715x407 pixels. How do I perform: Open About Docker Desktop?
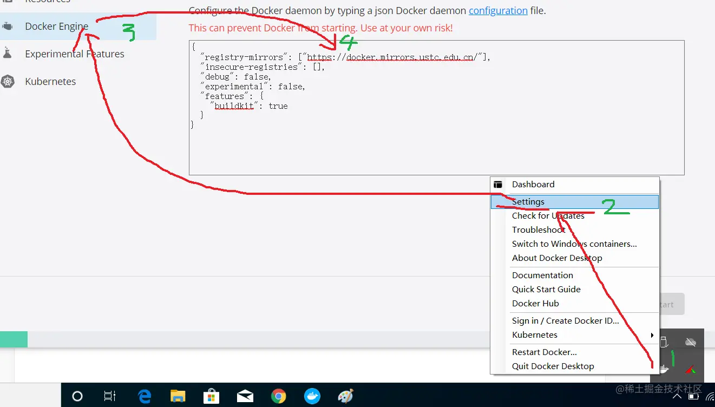click(x=575, y=258)
